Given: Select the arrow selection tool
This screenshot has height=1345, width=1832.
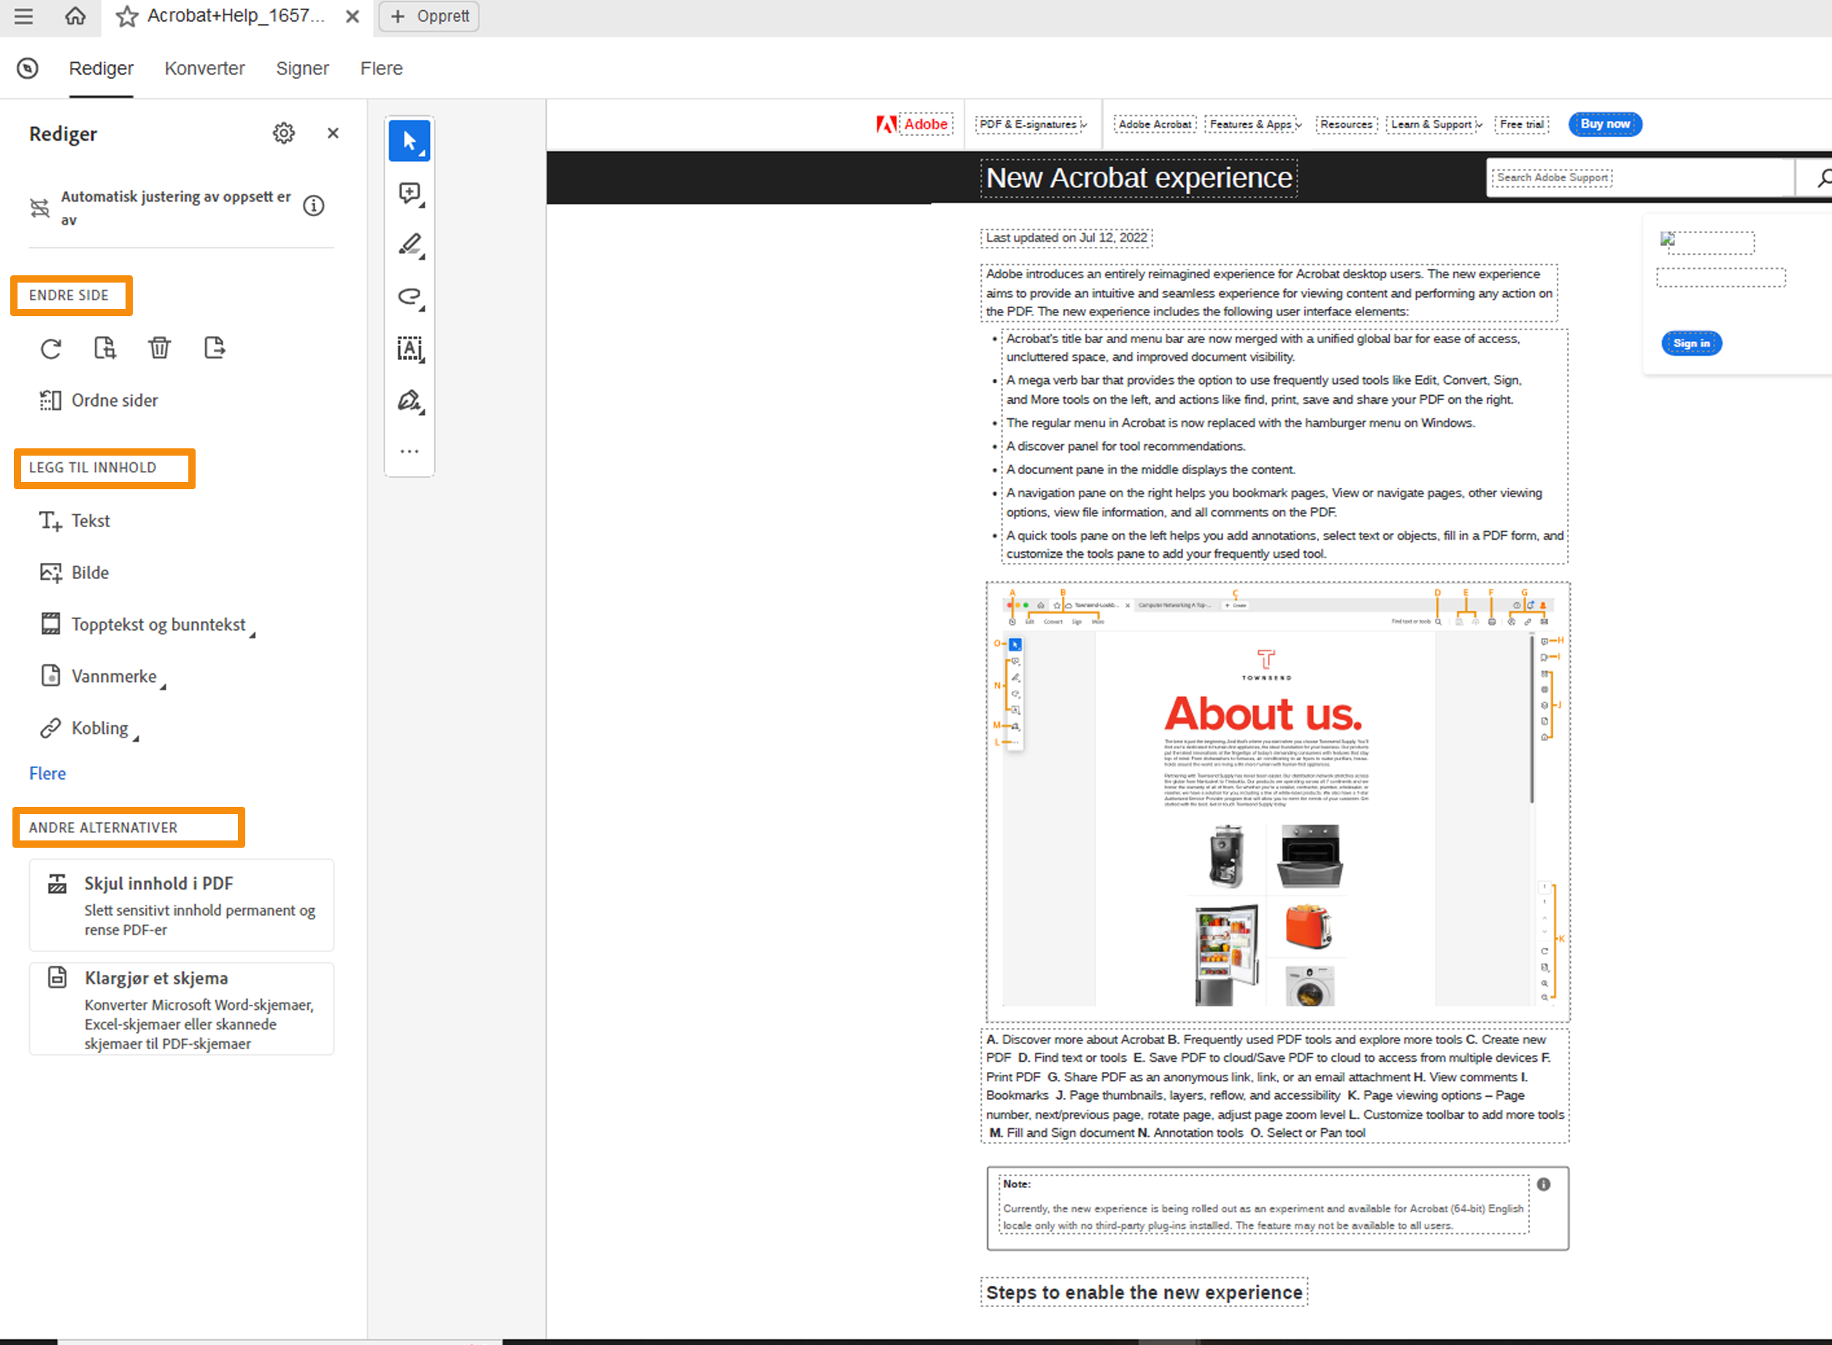Looking at the screenshot, I should click(x=409, y=142).
